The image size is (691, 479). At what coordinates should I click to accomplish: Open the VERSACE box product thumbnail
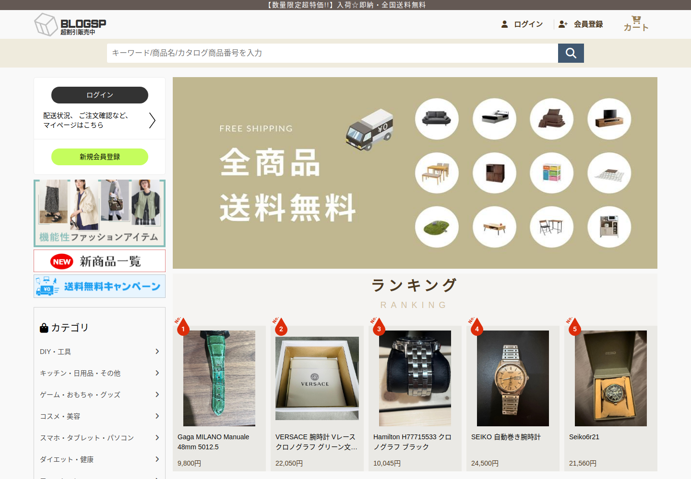[x=317, y=378]
